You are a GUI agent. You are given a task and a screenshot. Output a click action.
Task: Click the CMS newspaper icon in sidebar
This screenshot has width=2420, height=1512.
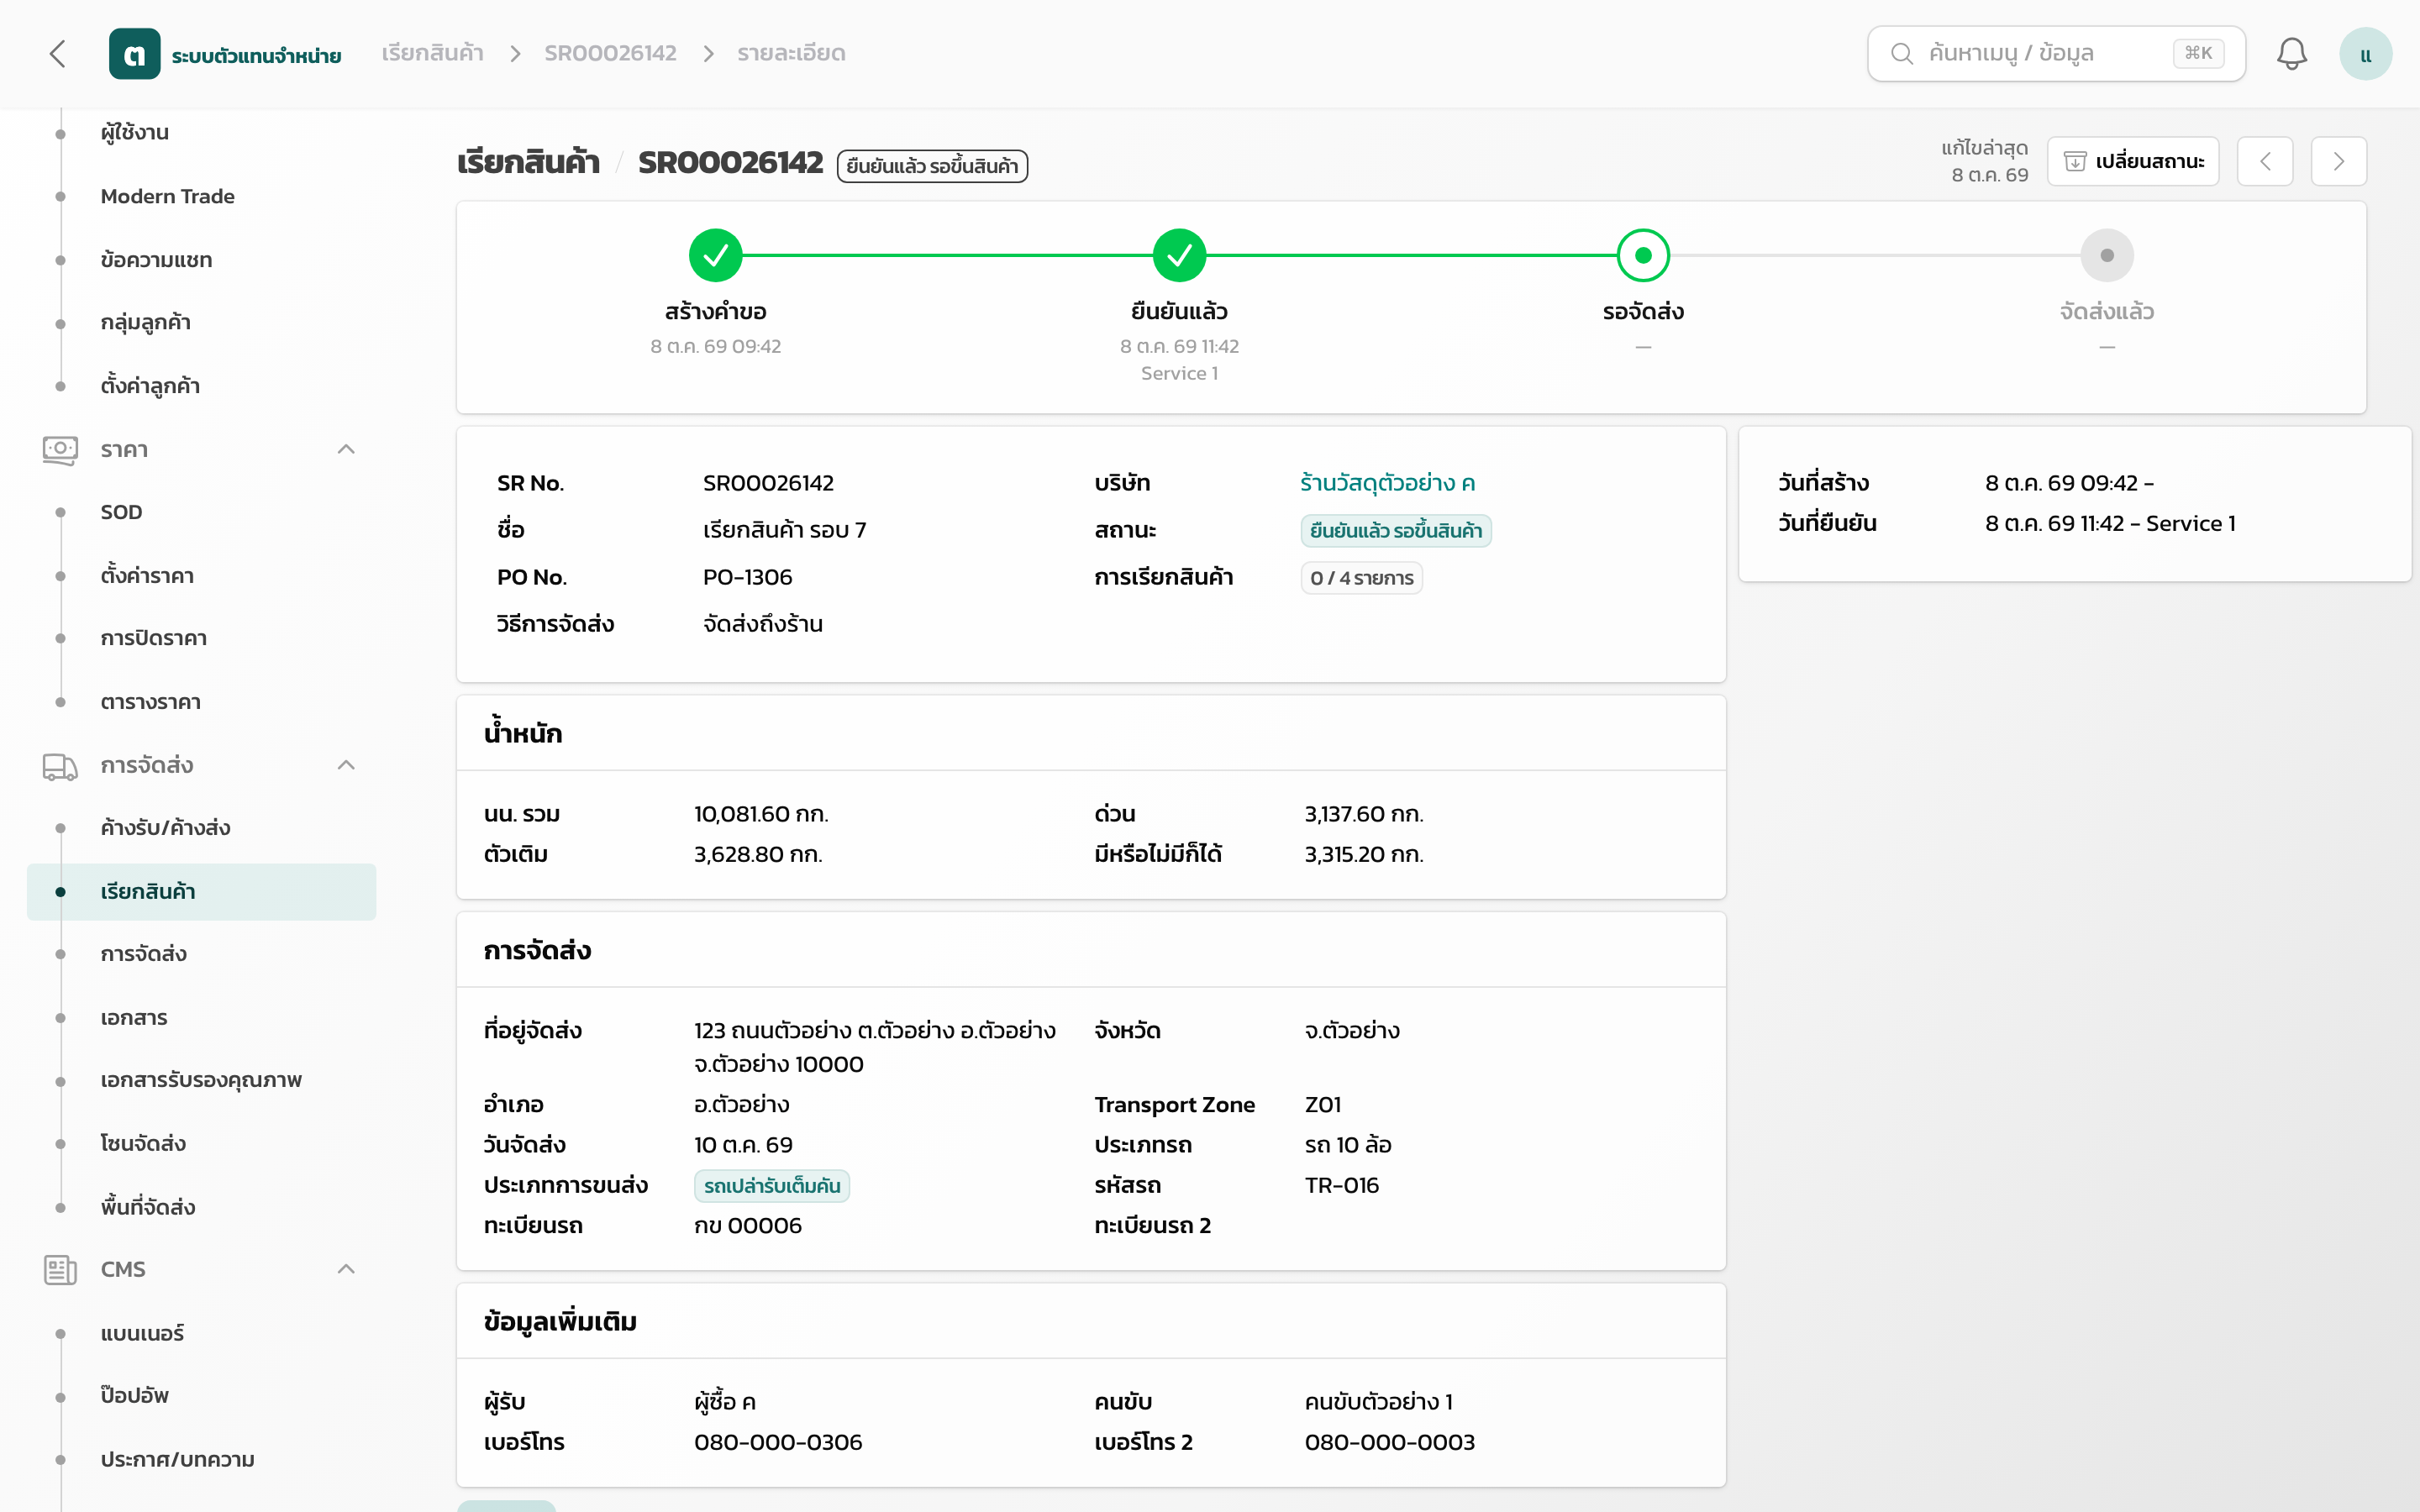point(60,1270)
